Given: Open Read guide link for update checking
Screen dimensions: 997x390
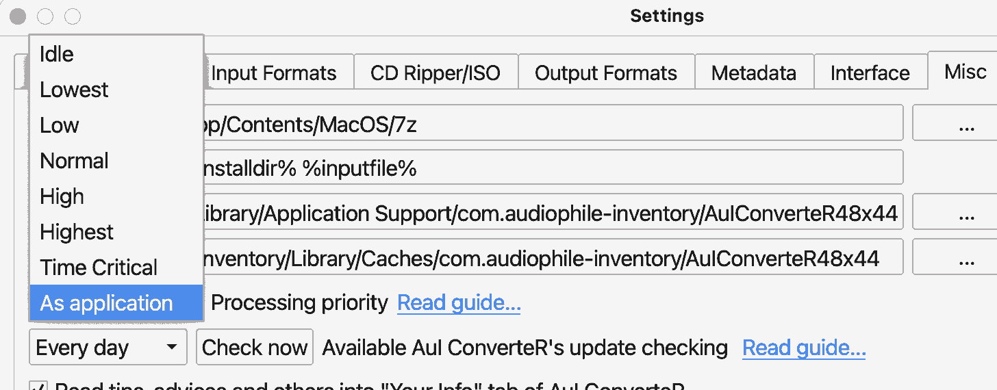Looking at the screenshot, I should pos(804,348).
